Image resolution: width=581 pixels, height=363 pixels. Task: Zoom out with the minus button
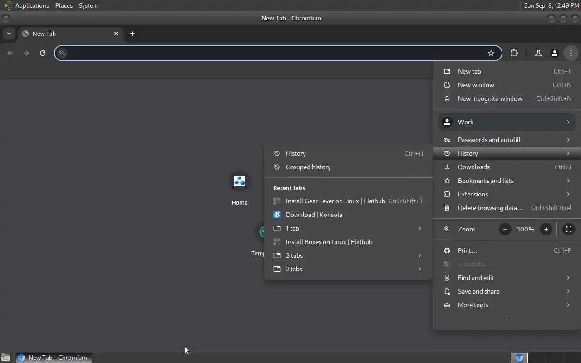point(505,229)
